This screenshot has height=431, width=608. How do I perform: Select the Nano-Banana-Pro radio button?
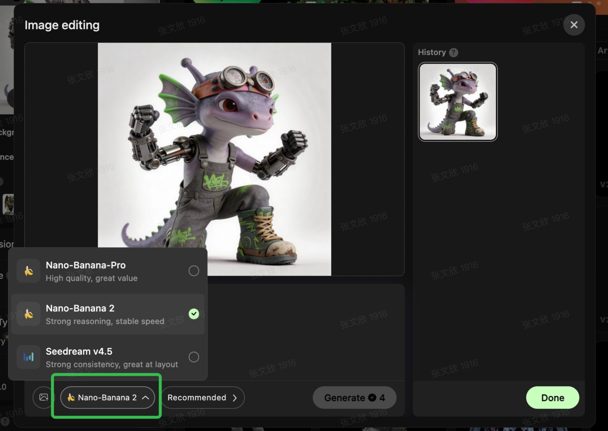[194, 271]
